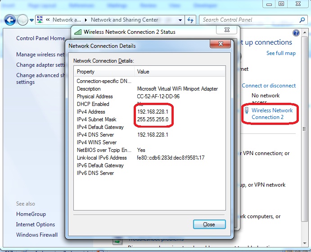Open Change adapter settings link

click(41, 65)
